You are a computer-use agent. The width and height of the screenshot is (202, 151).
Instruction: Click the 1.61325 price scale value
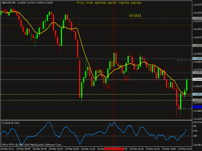197,119
